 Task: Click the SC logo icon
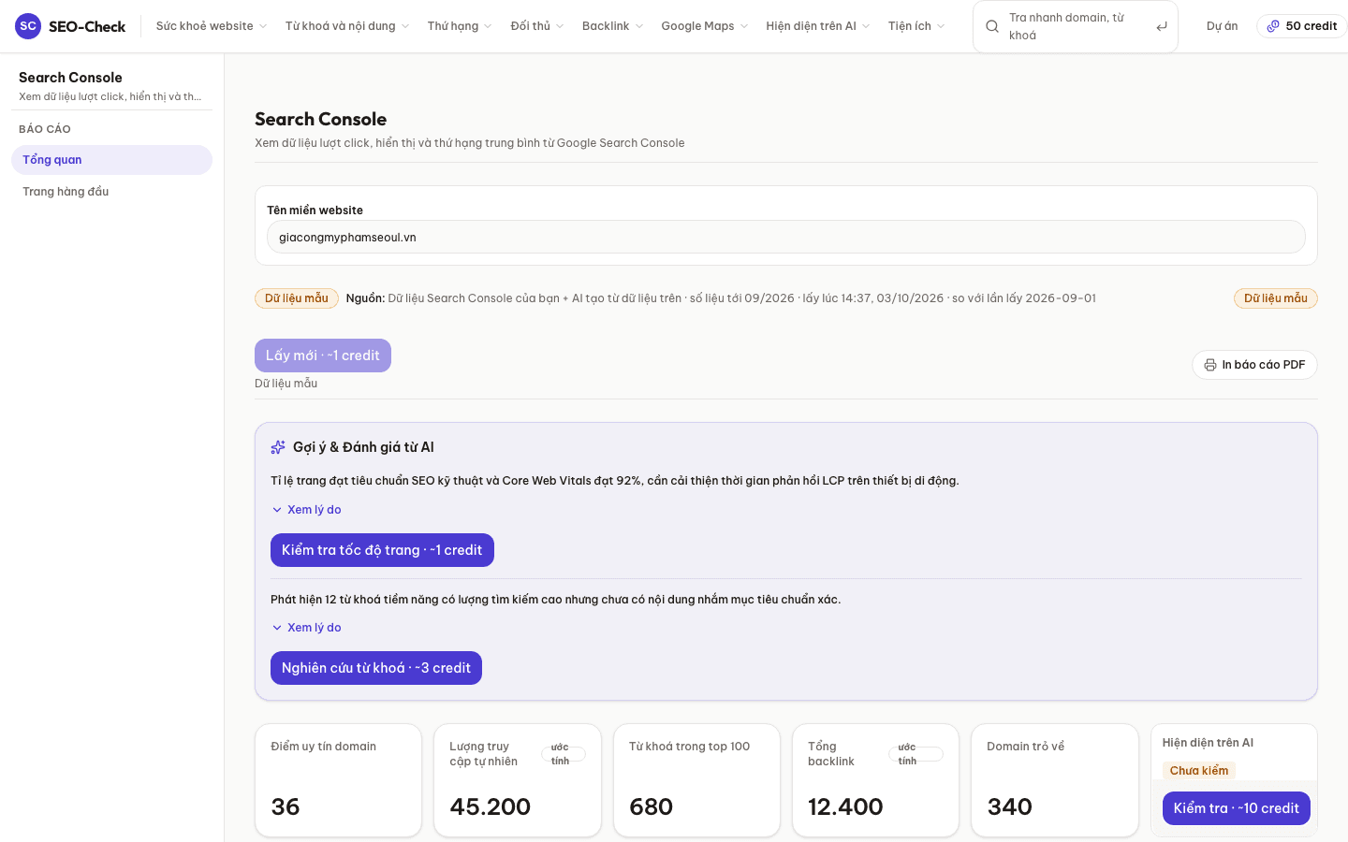tap(28, 26)
